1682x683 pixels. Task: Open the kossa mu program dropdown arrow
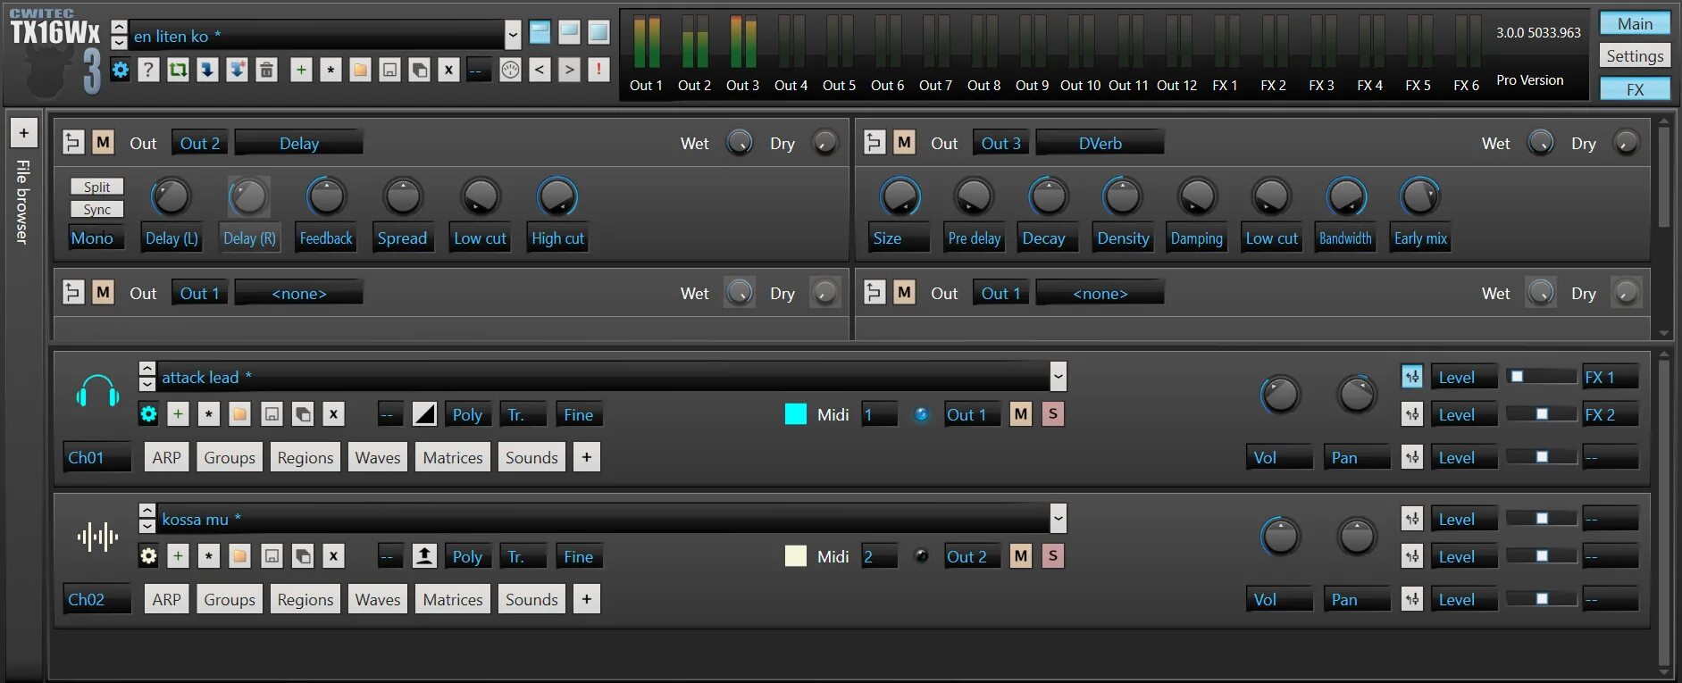1058,519
